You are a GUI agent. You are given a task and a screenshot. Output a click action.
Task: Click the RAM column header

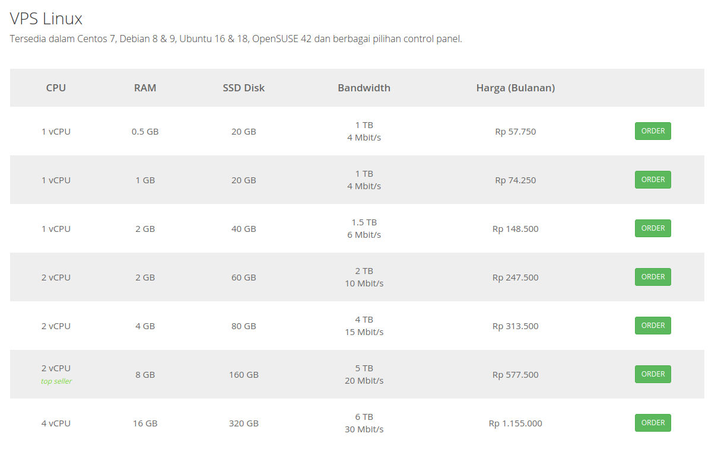[145, 88]
